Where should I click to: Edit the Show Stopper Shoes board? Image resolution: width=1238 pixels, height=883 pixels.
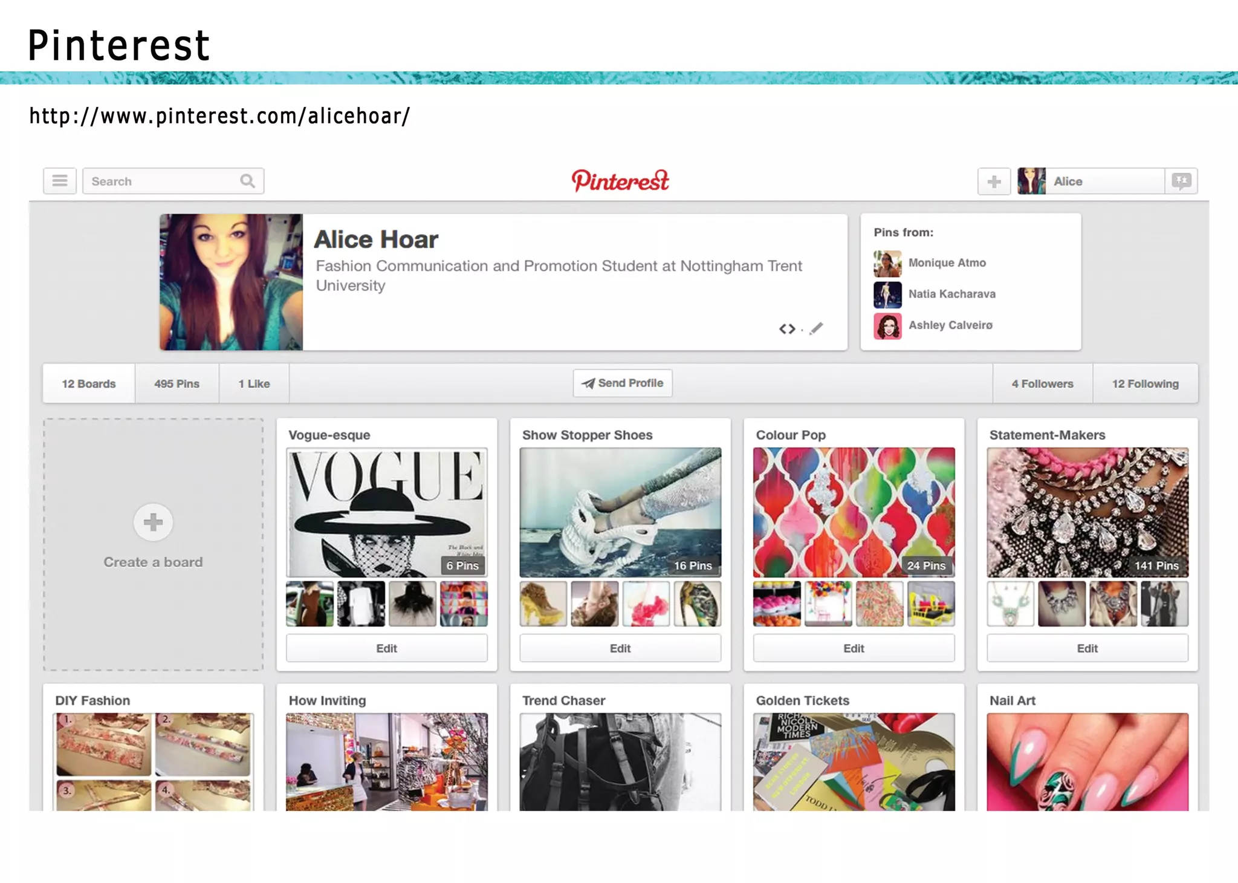coord(620,648)
